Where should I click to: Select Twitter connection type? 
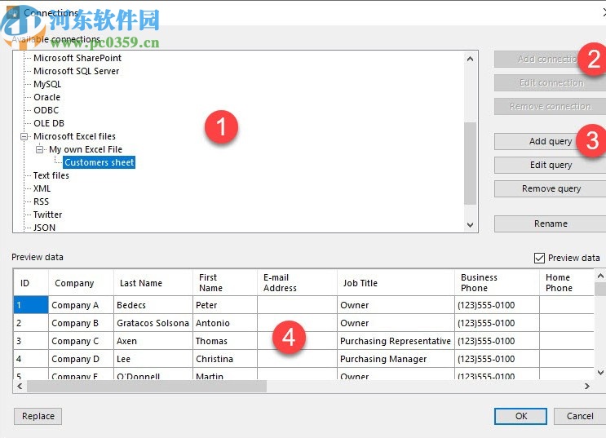point(47,215)
